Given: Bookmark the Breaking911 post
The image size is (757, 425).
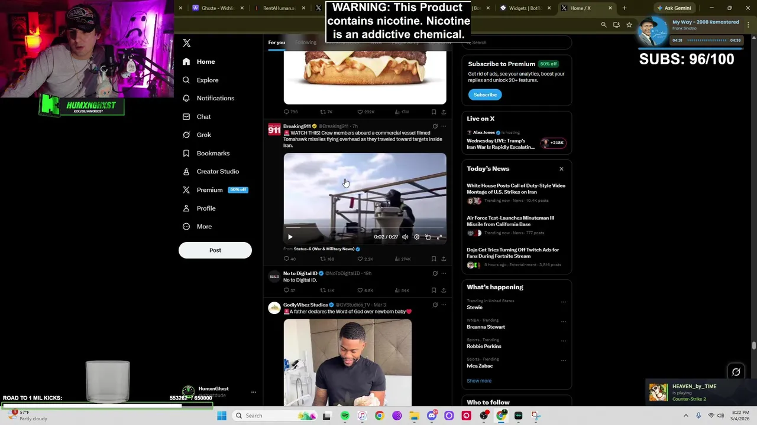Looking at the screenshot, I should pyautogui.click(x=434, y=259).
